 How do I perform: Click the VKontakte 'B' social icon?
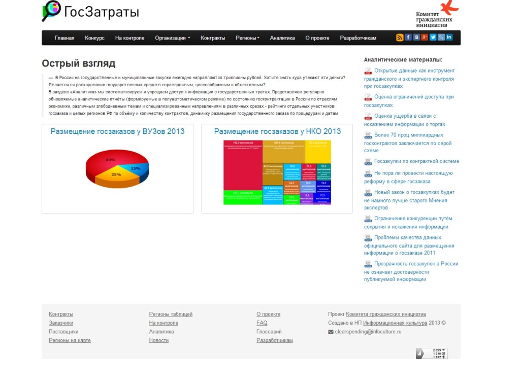(416, 38)
